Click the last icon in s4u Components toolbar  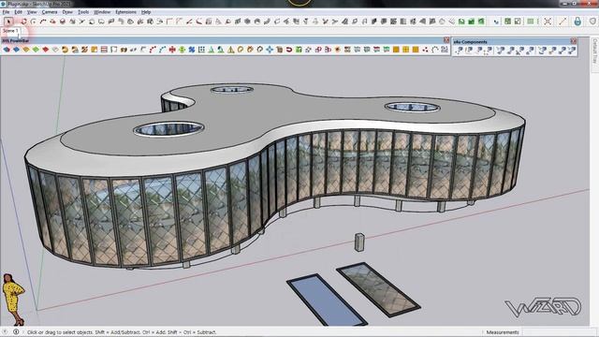[572, 50]
